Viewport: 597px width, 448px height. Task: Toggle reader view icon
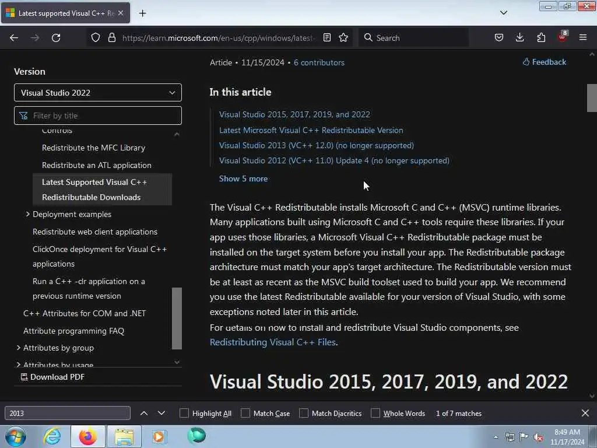[x=326, y=38]
